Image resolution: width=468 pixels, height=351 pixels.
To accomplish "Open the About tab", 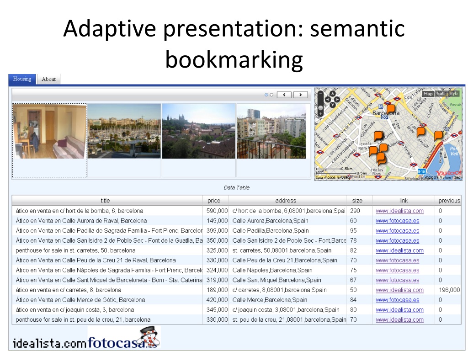I will pyautogui.click(x=48, y=79).
